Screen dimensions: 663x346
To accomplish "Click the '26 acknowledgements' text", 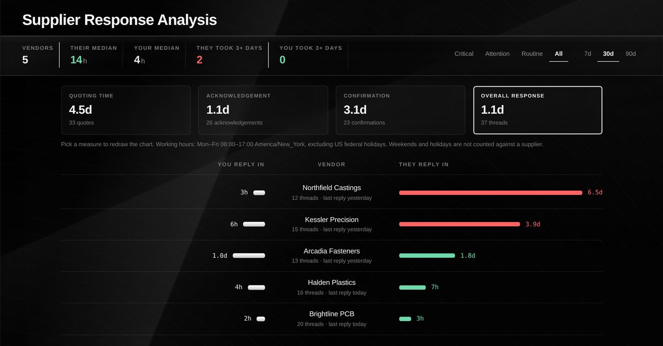I will [x=234, y=123].
